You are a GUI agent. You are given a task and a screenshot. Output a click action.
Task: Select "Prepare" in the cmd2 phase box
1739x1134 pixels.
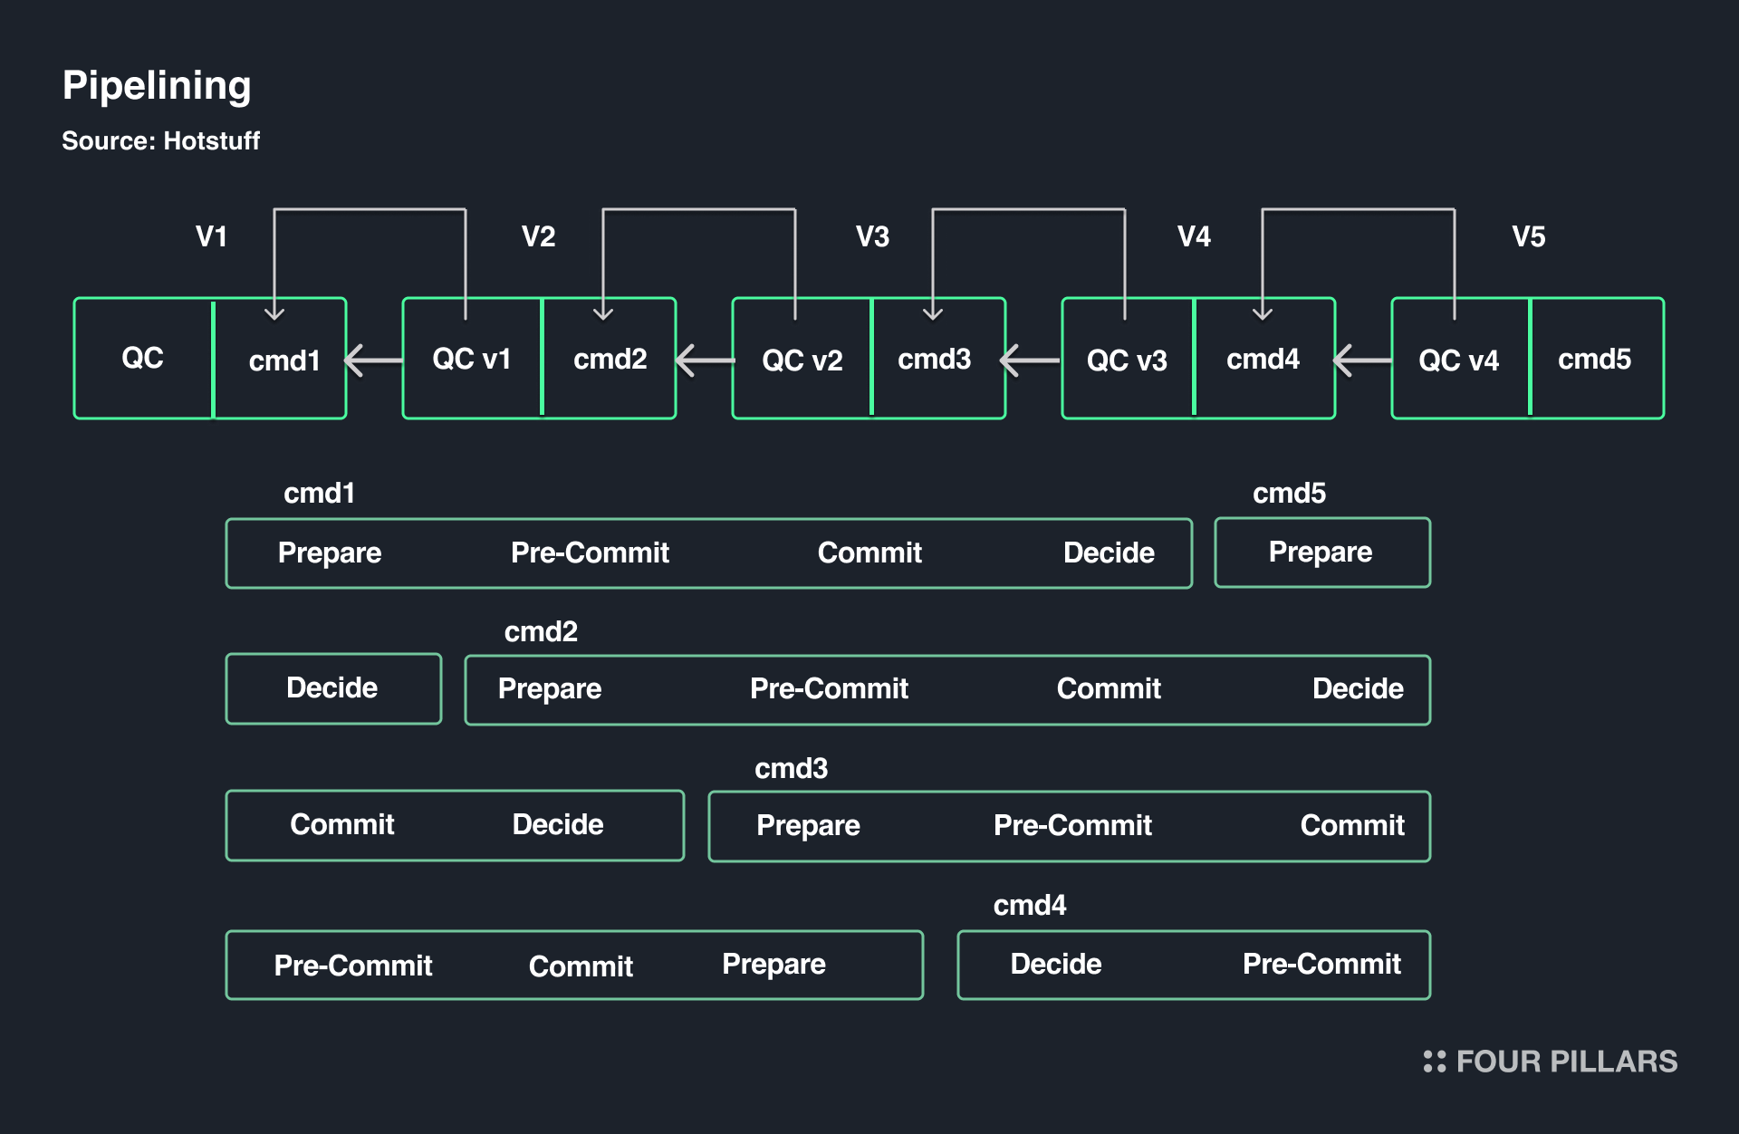click(x=550, y=689)
